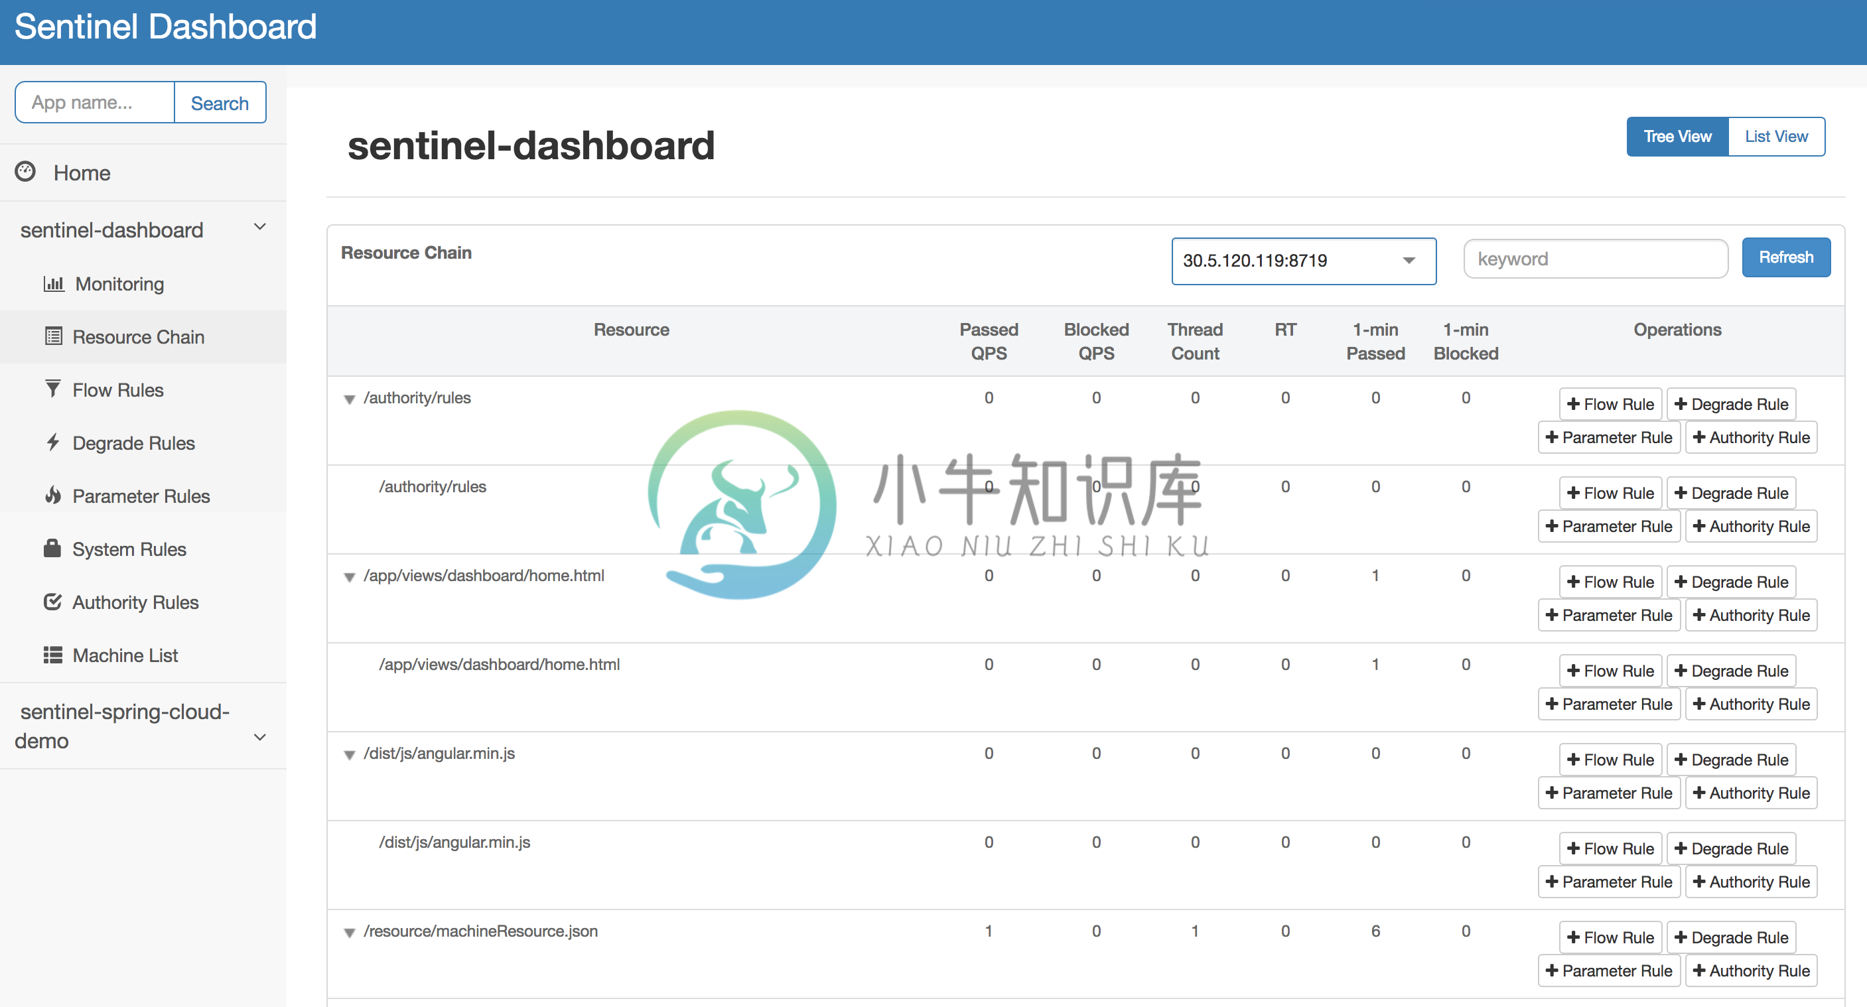The width and height of the screenshot is (1867, 1007).
Task: Expand the sentinel-spring-cloud-demo sidebar chevron
Action: pyautogui.click(x=260, y=738)
